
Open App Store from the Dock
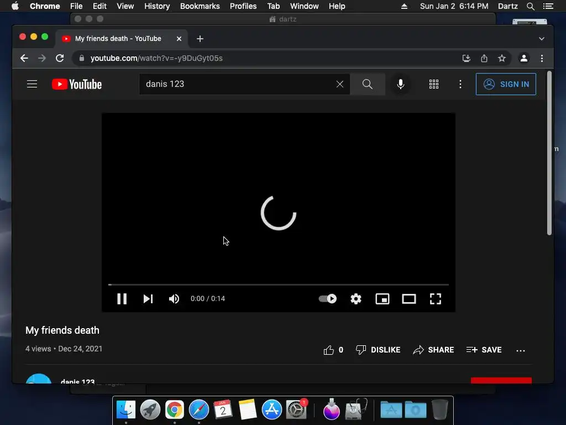(x=272, y=410)
